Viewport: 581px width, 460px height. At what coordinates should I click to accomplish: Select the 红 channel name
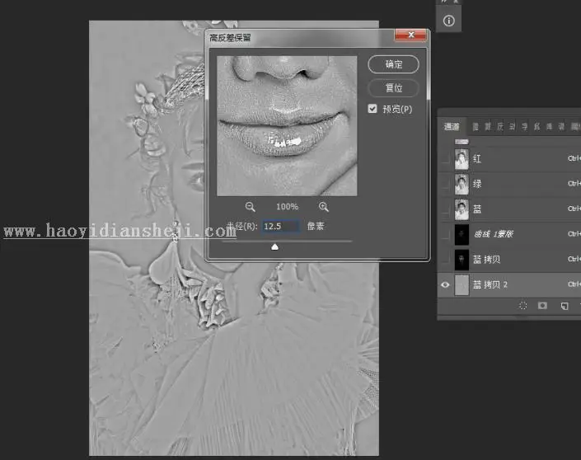click(x=477, y=159)
